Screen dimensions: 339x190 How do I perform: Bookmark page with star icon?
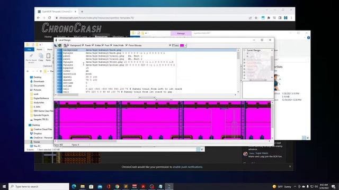(x=256, y=18)
